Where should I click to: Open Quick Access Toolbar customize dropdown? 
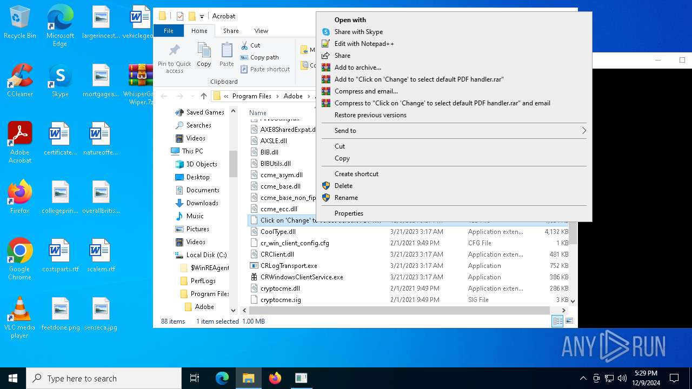[202, 16]
